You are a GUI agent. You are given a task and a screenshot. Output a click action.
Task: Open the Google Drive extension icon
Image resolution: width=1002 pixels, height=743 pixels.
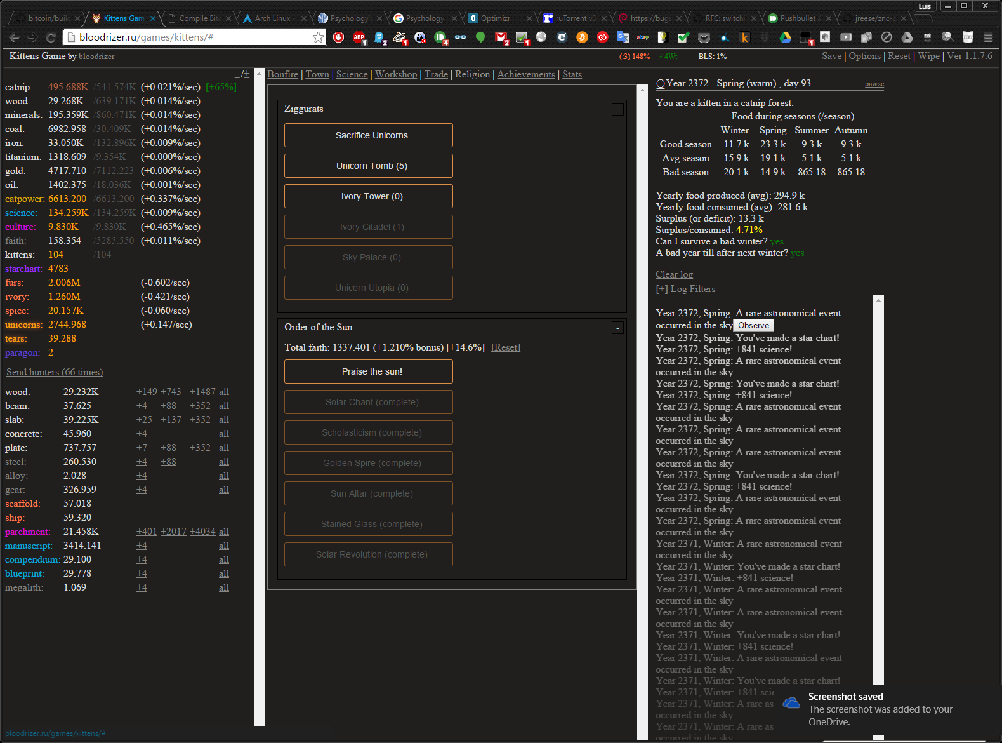(785, 37)
